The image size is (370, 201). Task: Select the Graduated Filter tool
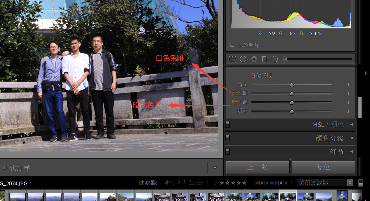click(x=264, y=59)
